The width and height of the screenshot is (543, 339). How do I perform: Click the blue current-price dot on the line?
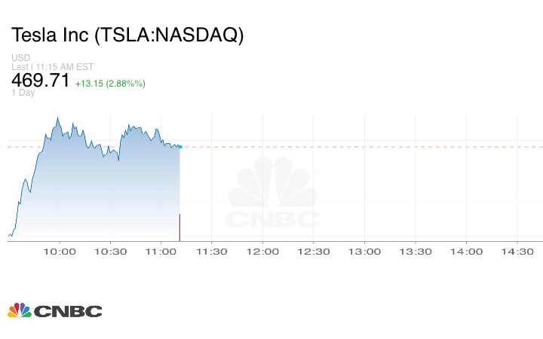pyautogui.click(x=180, y=146)
